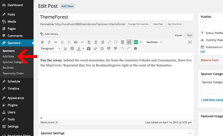Click the Add Media button
Viewport: 223px width, 136px height.
click(49, 34)
